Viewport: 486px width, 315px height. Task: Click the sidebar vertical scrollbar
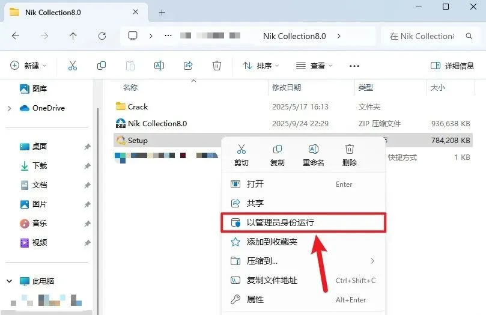[98, 211]
